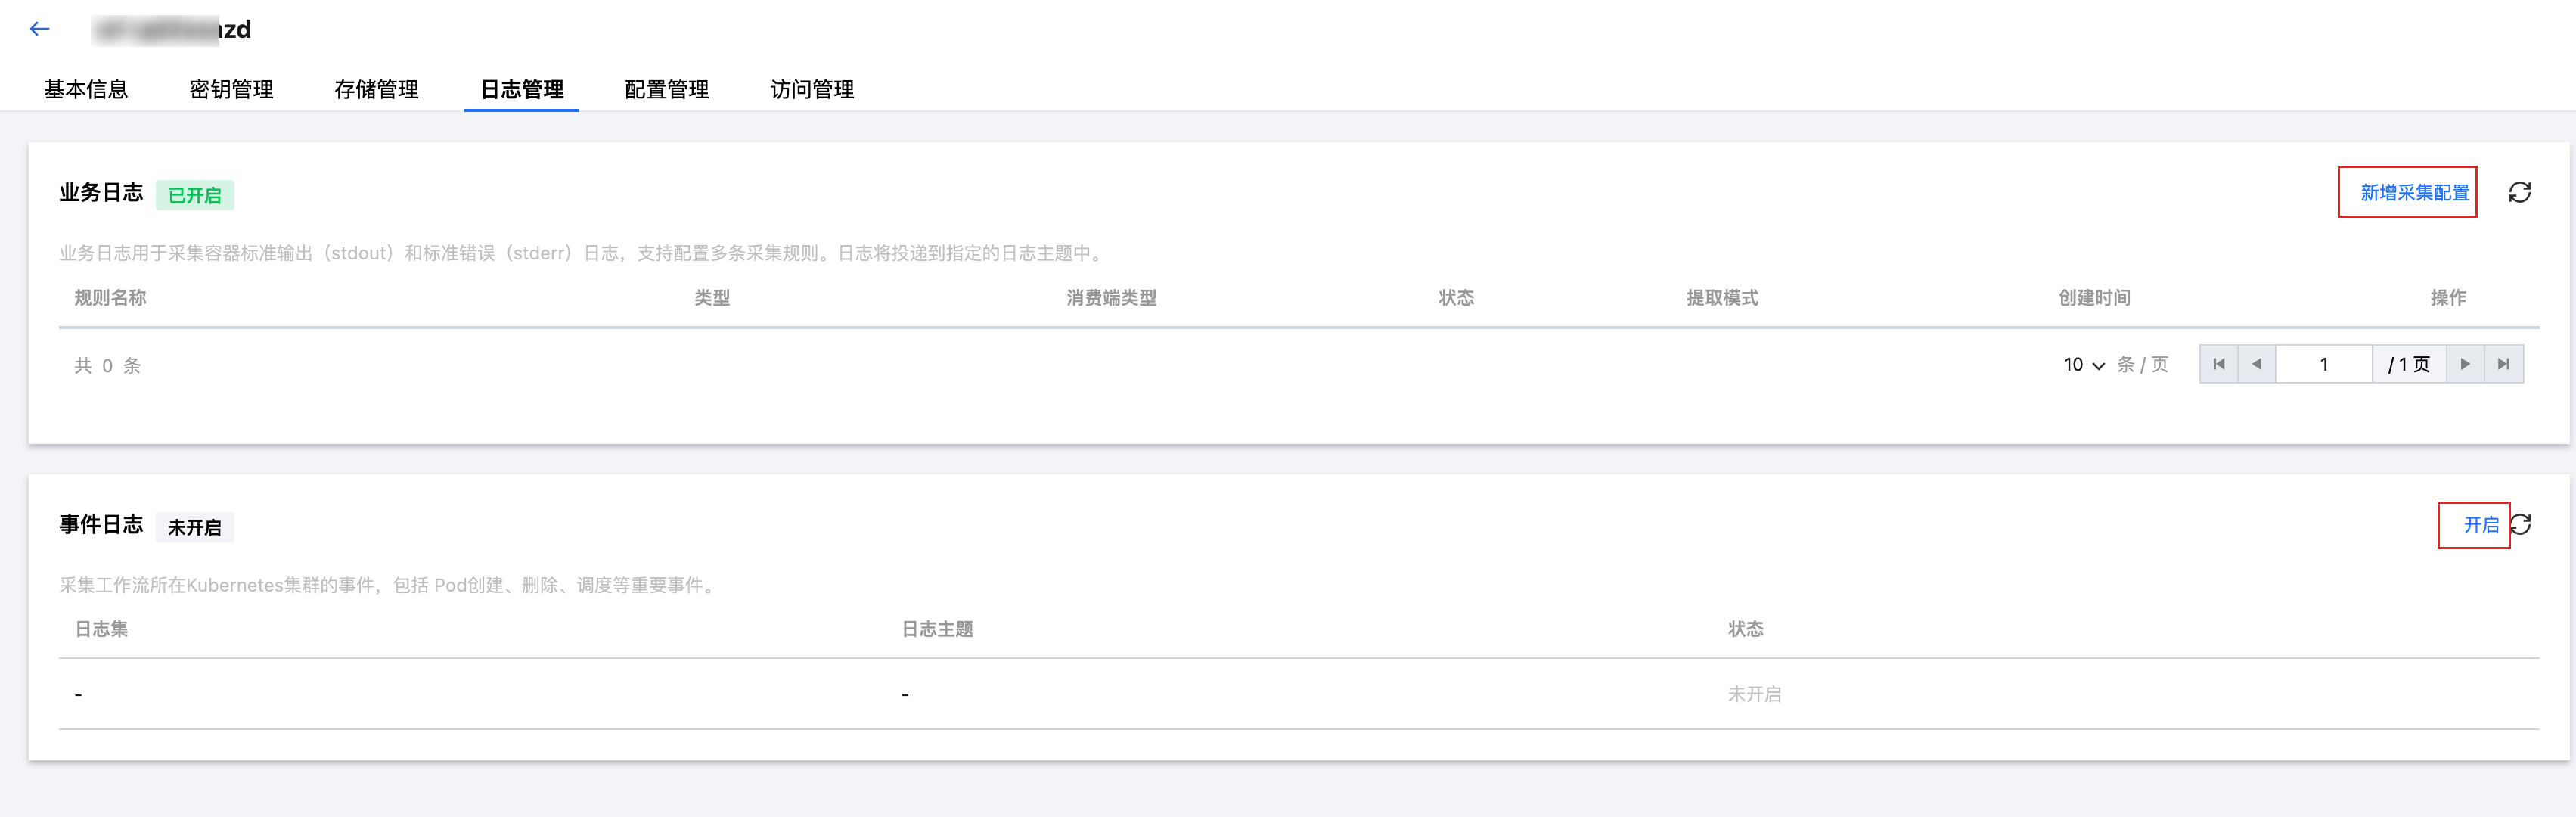Screen dimensions: 2576x817
Task: Open the 密钥管理 tab
Action: click(231, 89)
